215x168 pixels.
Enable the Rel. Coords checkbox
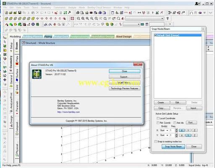pos(158,123)
